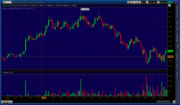Click the Volume study label
Viewport: 180px width, 105px height.
(x=5, y=72)
